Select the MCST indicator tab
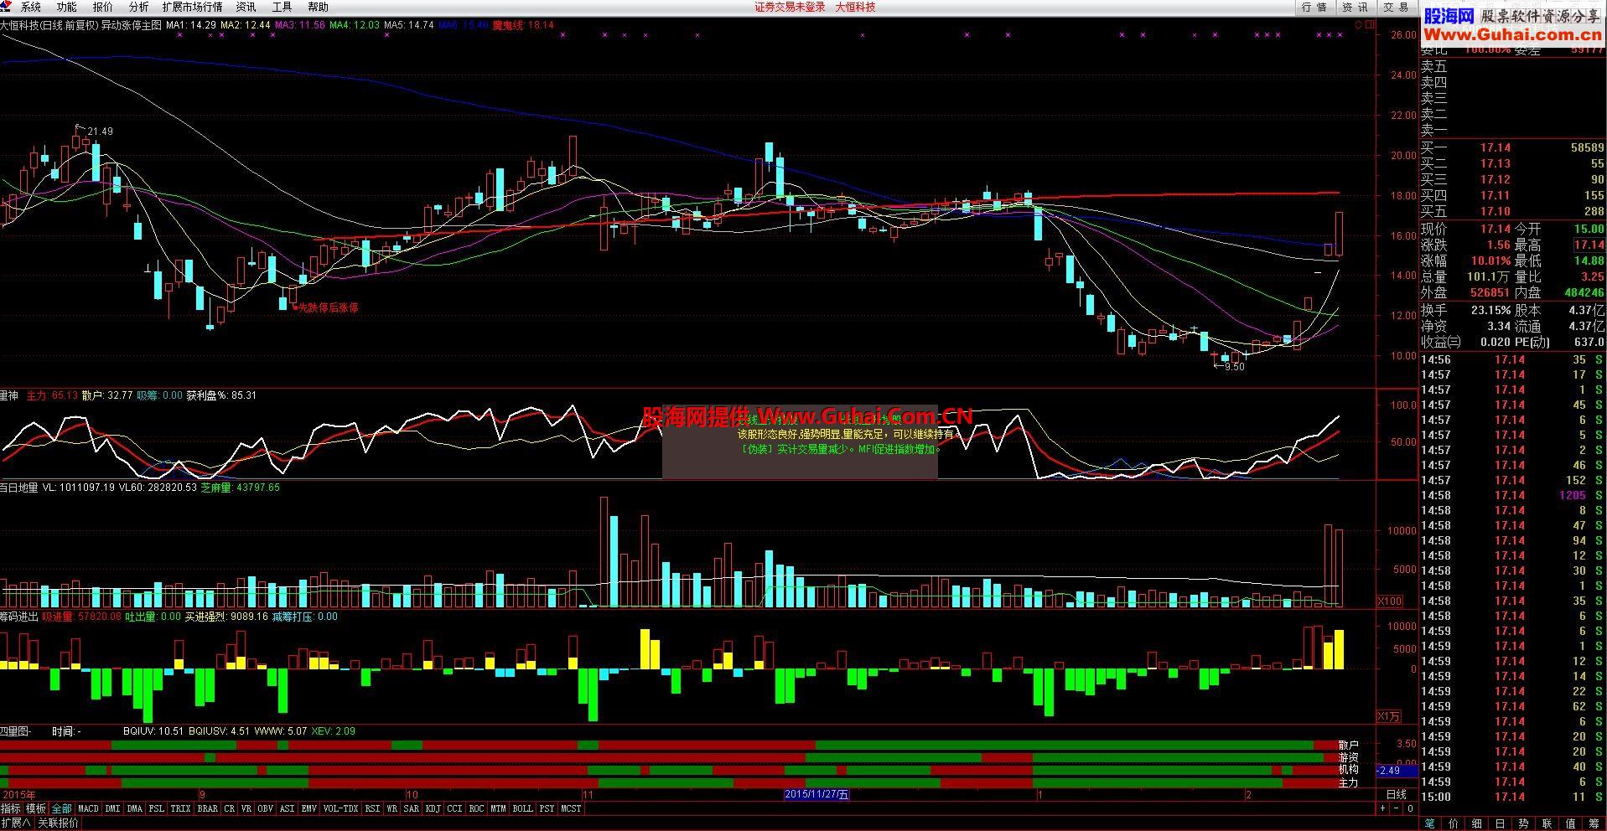The width and height of the screenshot is (1607, 831). (x=571, y=809)
